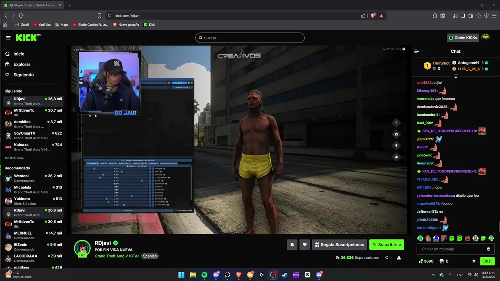Image resolution: width=500 pixels, height=281 pixels.
Task: Open Gmail bookmark in bookmarks bar
Action: [22, 25]
